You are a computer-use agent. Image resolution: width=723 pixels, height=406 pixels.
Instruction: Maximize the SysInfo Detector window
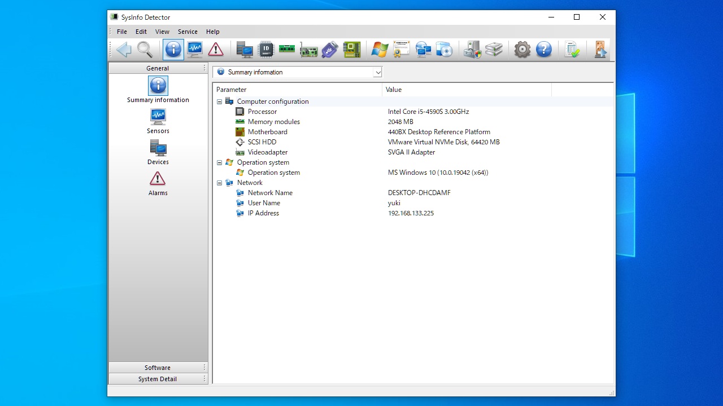577,17
